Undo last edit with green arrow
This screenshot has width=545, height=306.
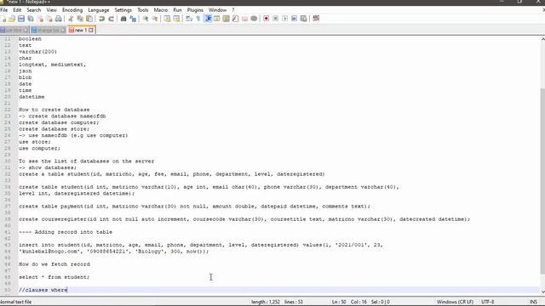coord(101,19)
